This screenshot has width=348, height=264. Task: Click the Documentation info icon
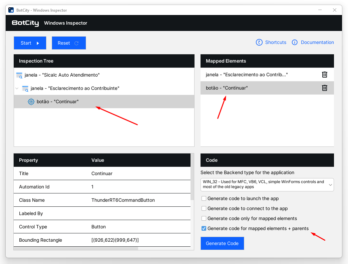295,42
